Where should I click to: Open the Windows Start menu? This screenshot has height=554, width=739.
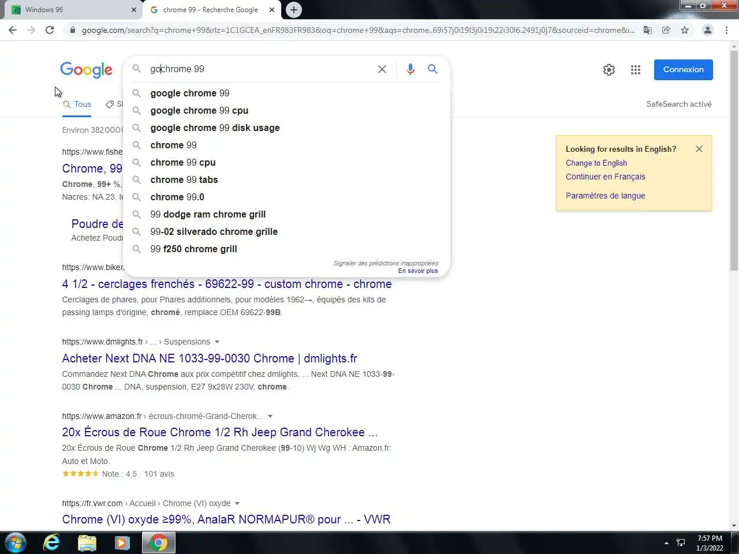tap(16, 542)
